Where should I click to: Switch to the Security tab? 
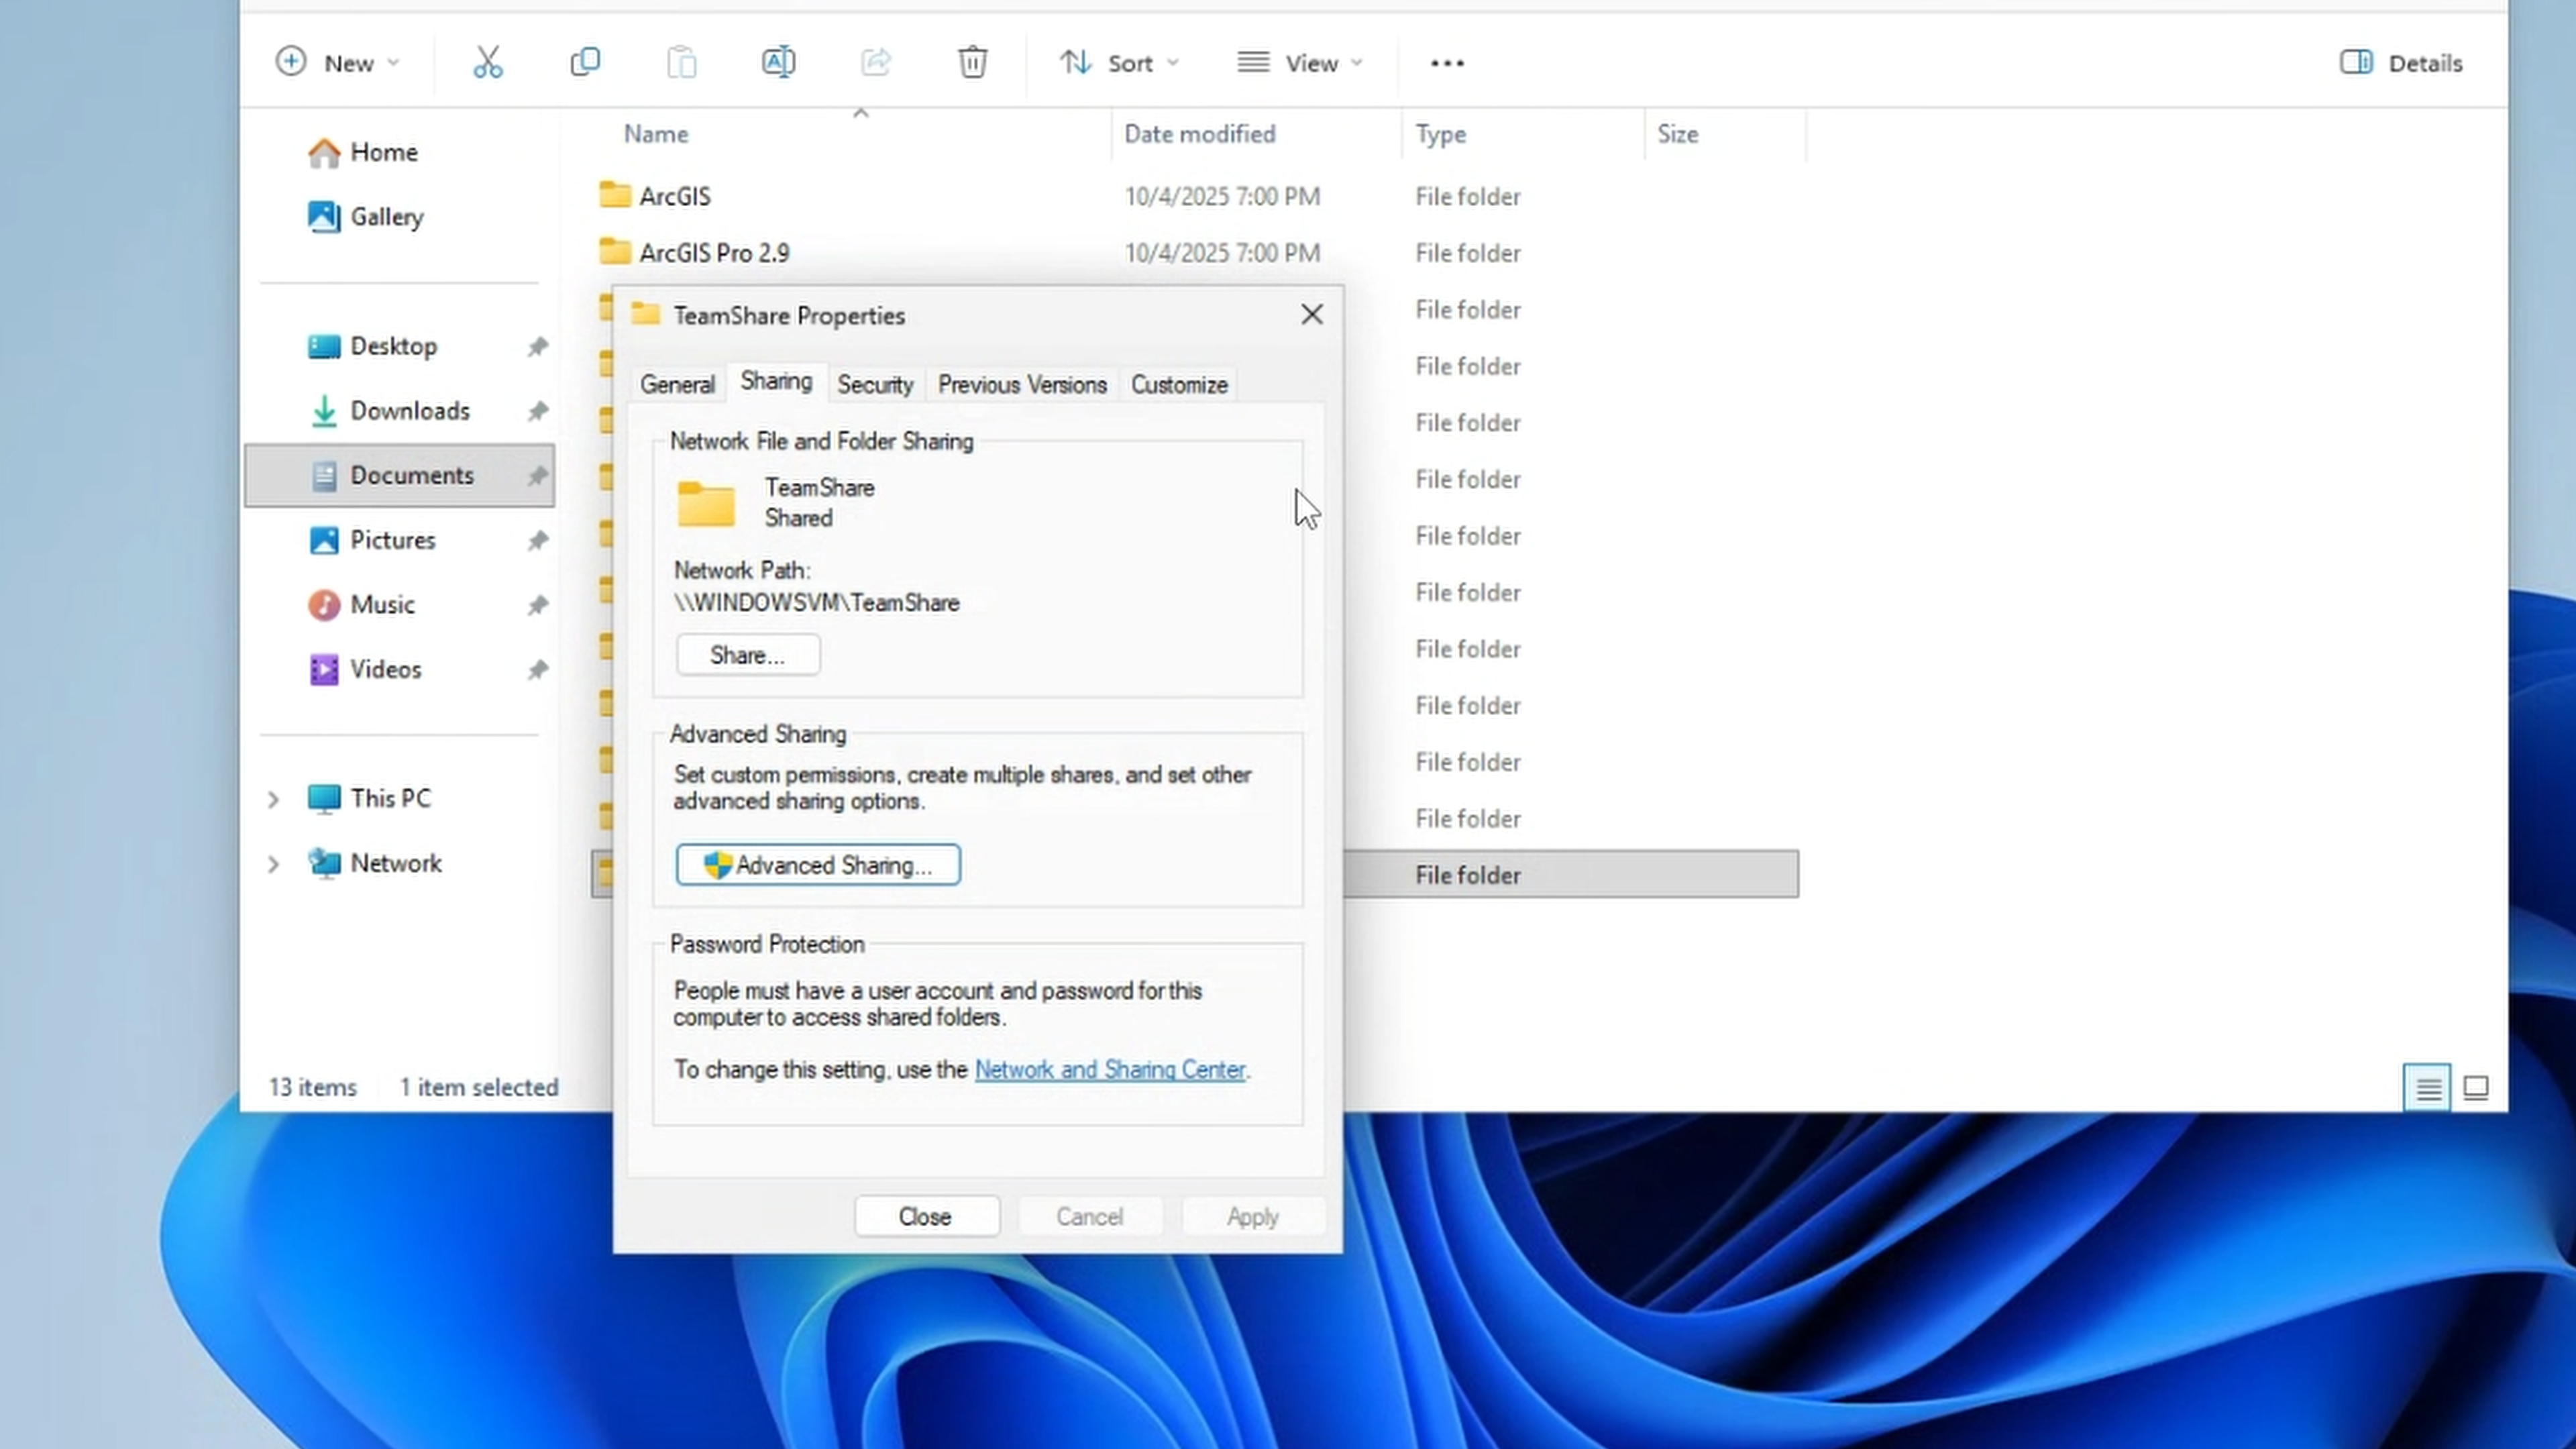[x=875, y=384]
